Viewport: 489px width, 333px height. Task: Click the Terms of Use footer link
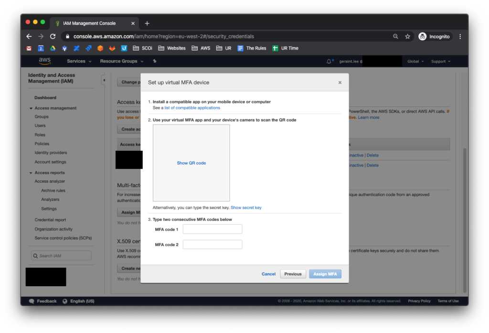pyautogui.click(x=448, y=301)
